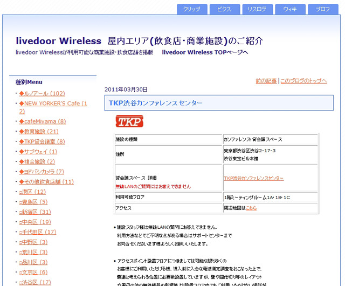
Task: Open 前の記事 previous article link
Action: 266,81
